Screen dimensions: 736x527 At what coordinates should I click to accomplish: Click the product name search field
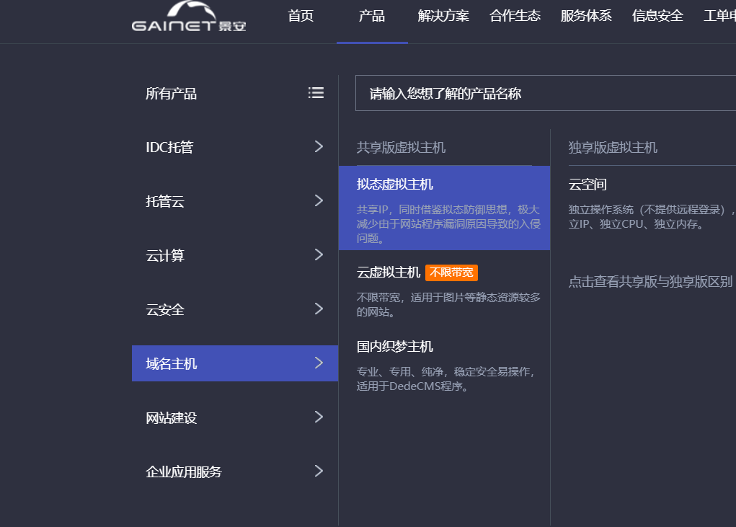(x=545, y=94)
